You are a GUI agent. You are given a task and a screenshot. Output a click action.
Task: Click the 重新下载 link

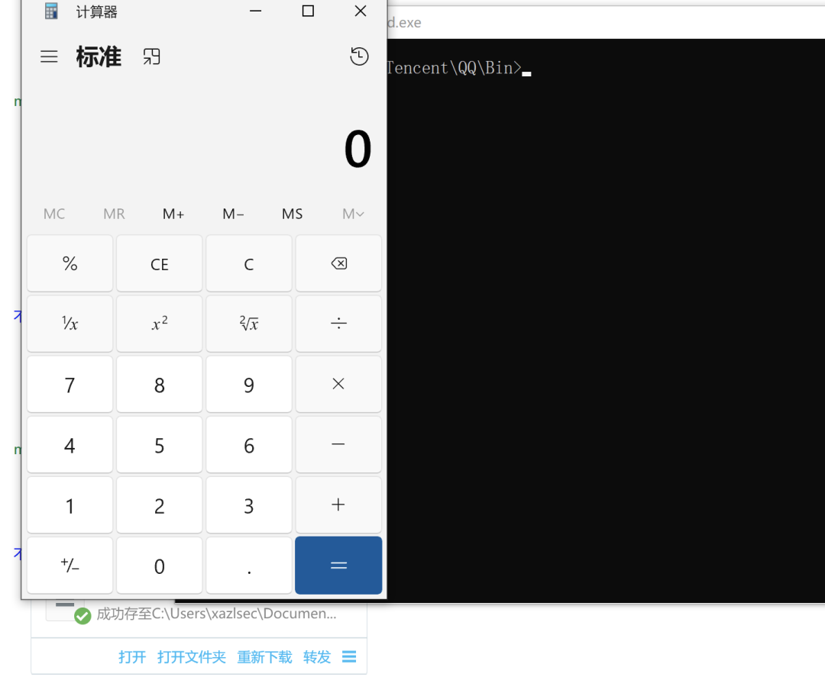264,656
